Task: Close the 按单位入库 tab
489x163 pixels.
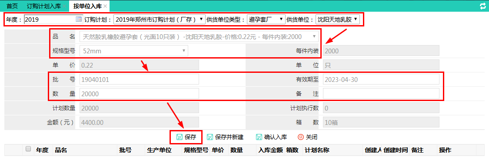Action: (105, 6)
